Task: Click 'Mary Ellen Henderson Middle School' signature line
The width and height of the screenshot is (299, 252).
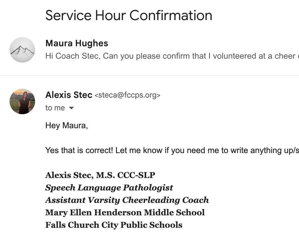Action: click(x=125, y=212)
